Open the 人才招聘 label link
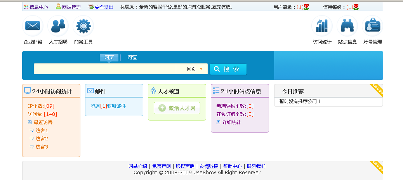 click(x=58, y=42)
